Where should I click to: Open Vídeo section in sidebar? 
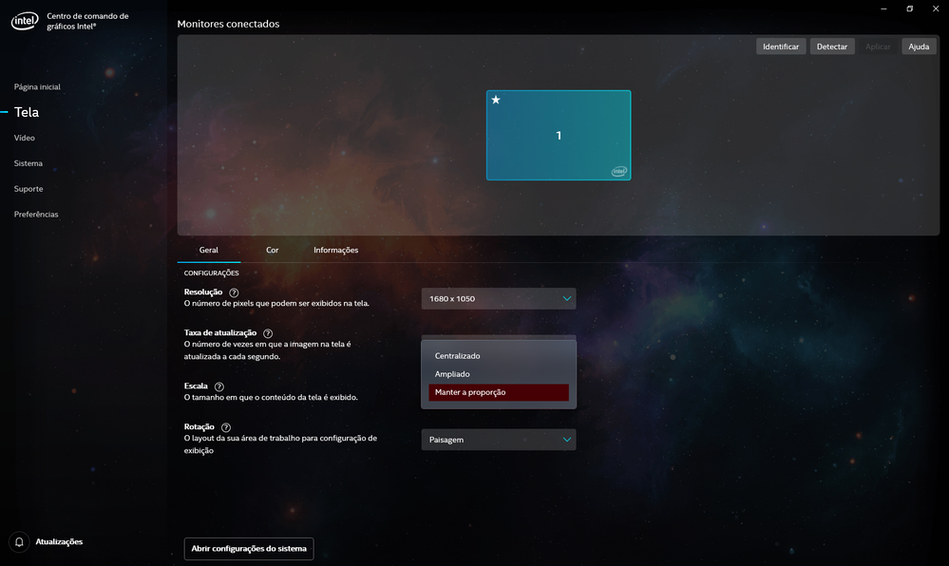[x=24, y=138]
